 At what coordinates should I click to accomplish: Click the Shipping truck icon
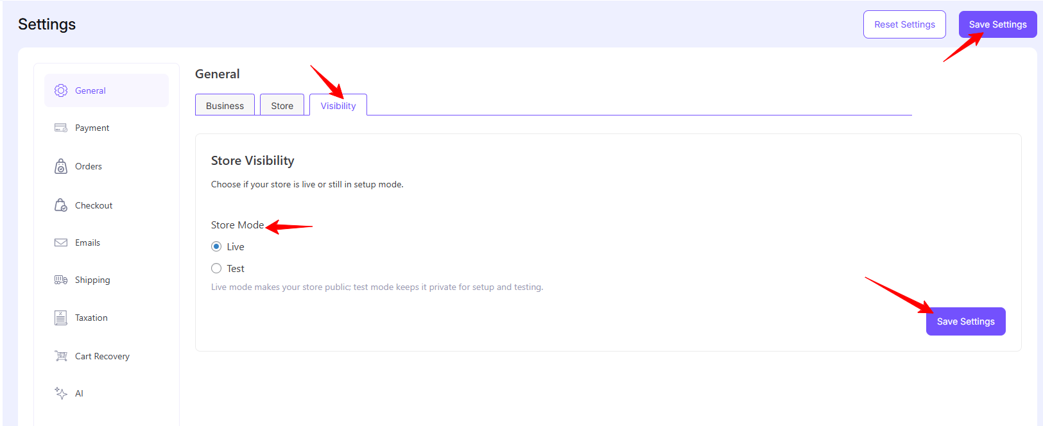pos(61,280)
